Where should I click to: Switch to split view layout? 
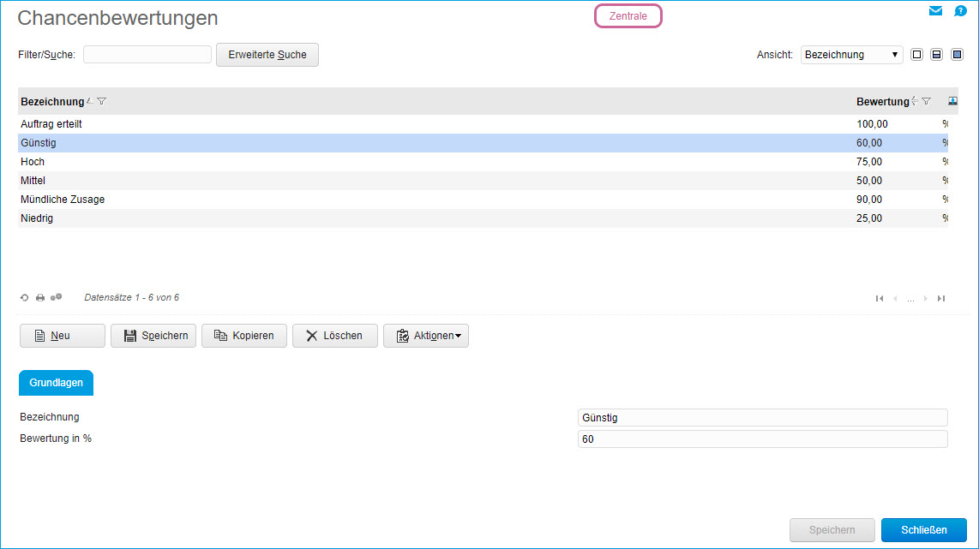[937, 55]
